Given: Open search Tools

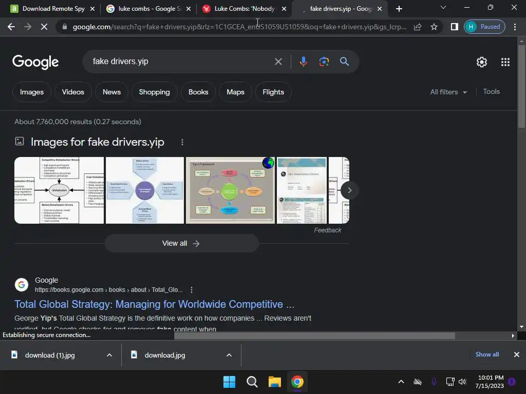Looking at the screenshot, I should 492,91.
